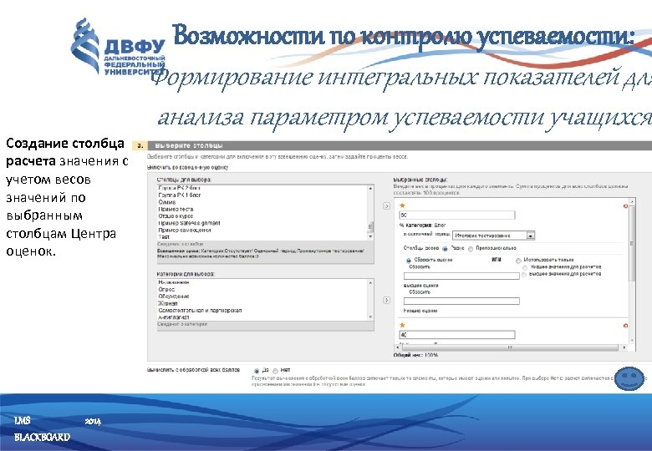Select 'Отзыв о курсе' in columns list
The height and width of the screenshot is (451, 652).
[x=176, y=216]
